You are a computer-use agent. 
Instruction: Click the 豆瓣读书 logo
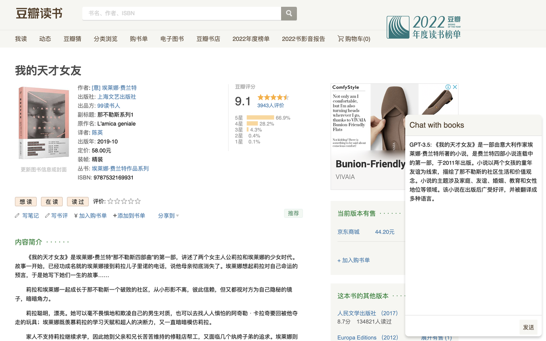click(39, 13)
